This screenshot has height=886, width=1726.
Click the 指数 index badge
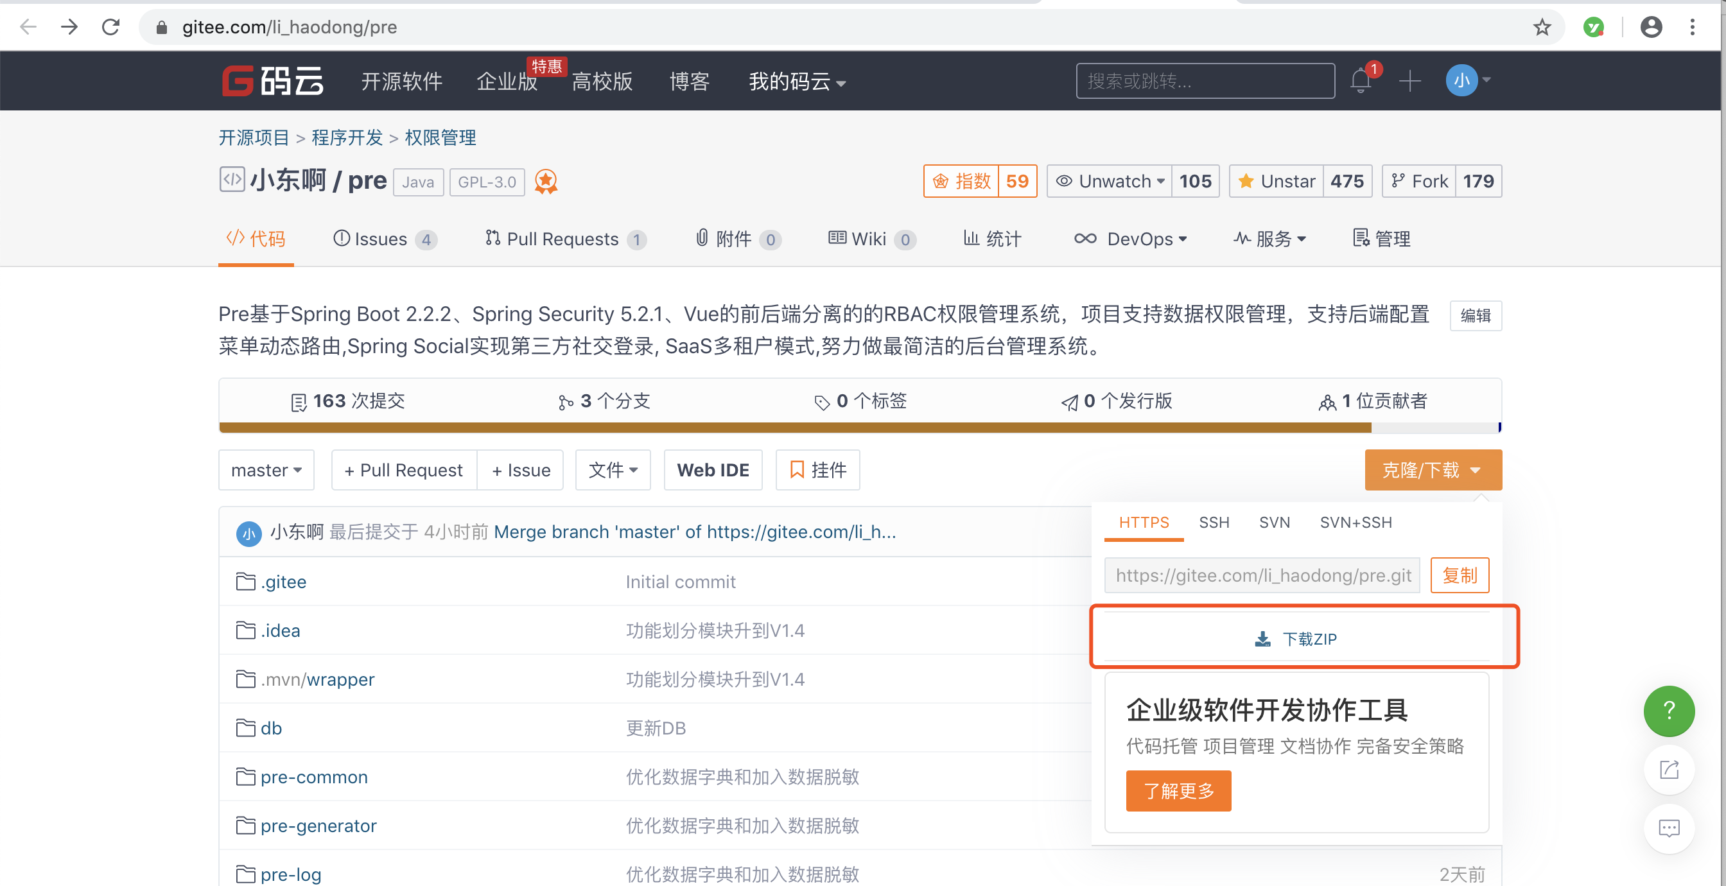tap(981, 181)
